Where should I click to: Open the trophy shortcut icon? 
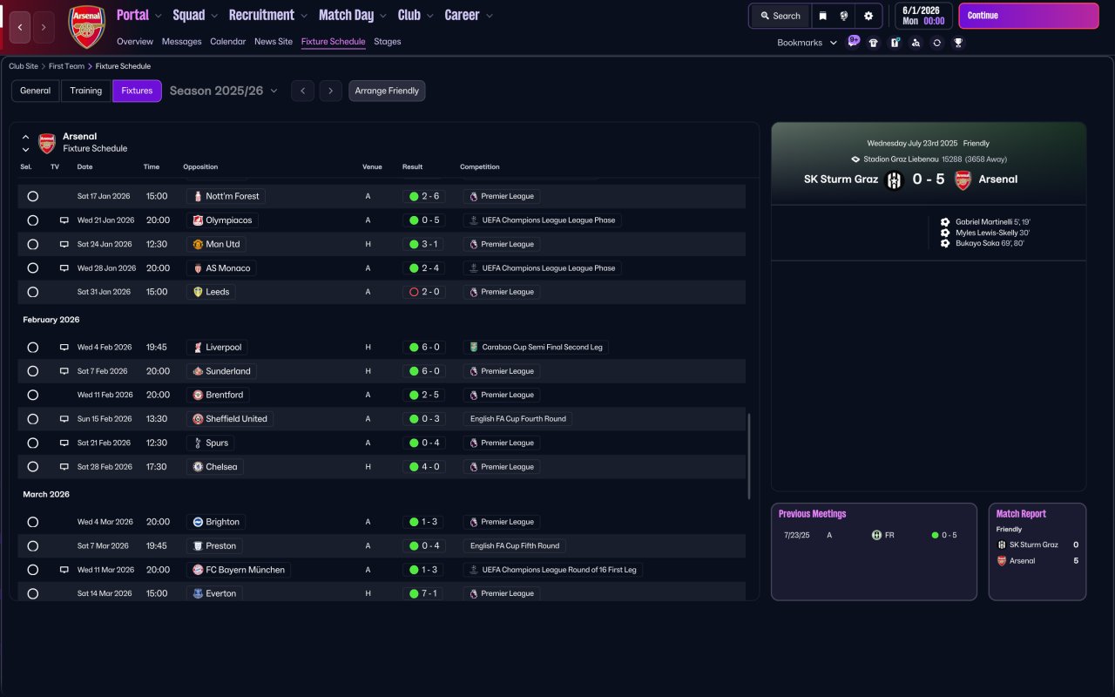tap(958, 43)
